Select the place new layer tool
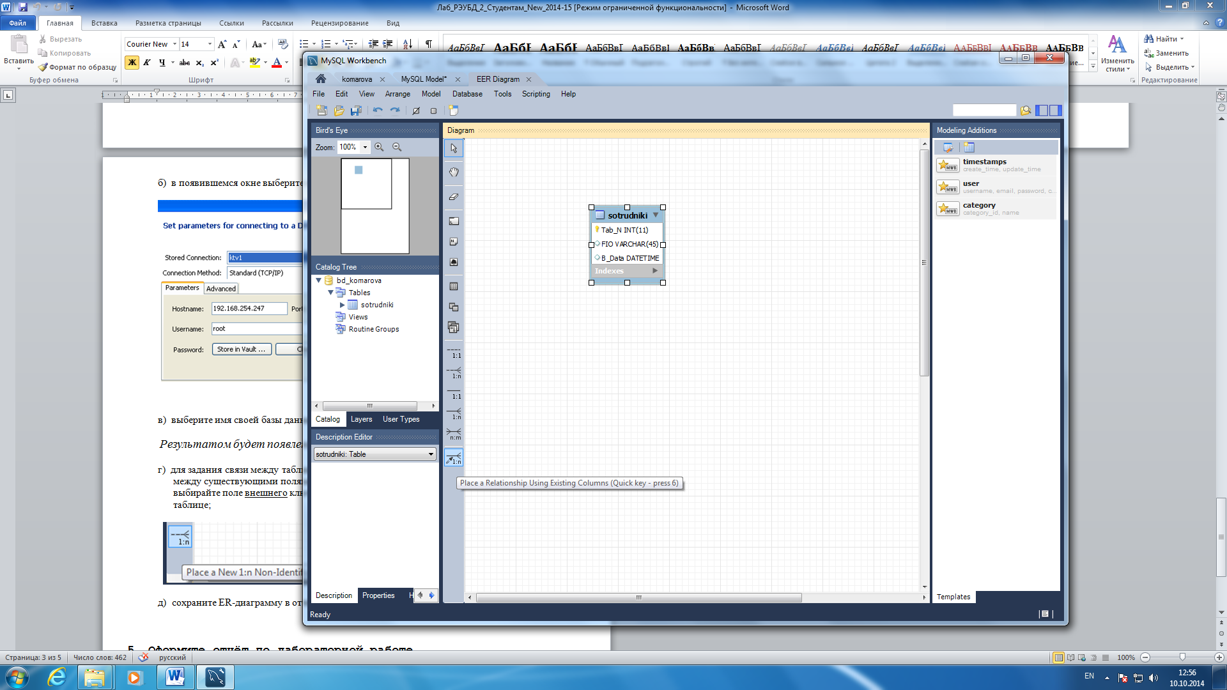Screen dimensions: 1227x690 click(x=454, y=221)
